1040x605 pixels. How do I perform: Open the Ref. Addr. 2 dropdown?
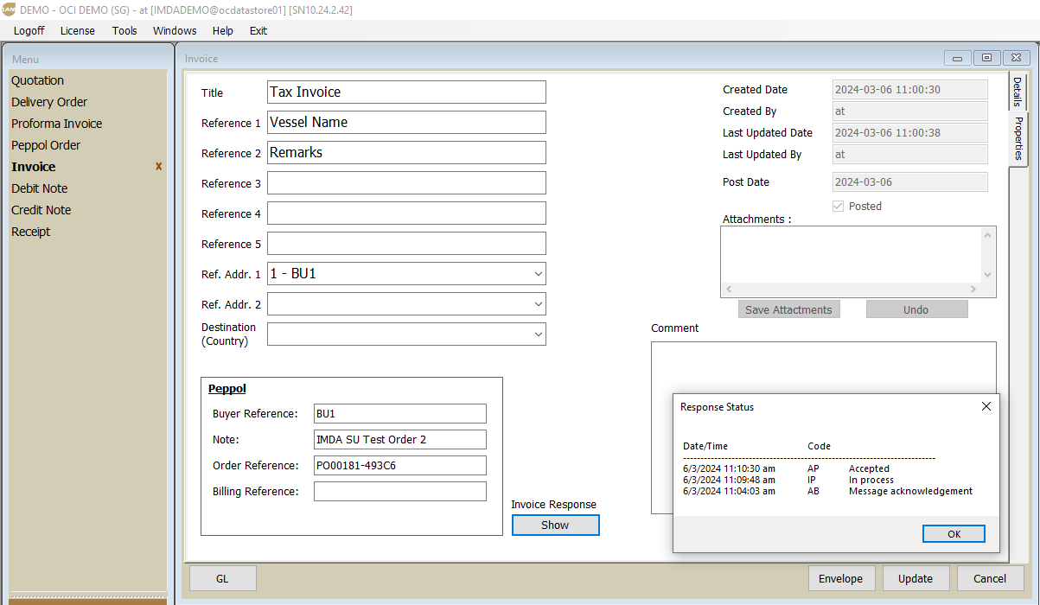538,304
